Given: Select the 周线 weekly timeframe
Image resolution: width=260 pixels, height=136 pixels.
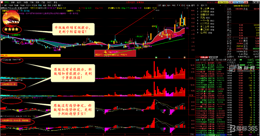Looking at the screenshot, I should pos(45,5).
